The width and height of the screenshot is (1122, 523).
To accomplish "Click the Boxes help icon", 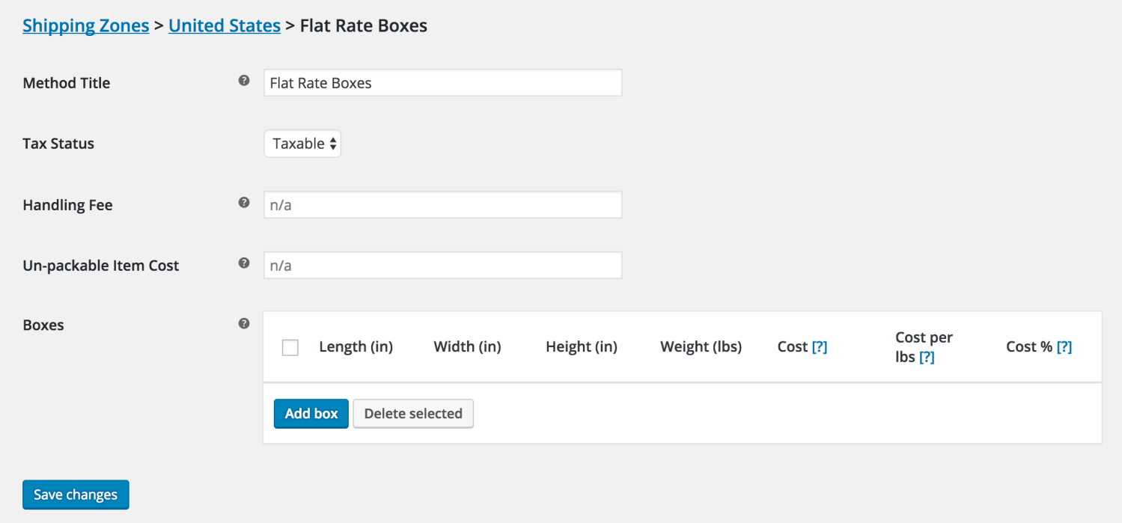I will tap(244, 323).
